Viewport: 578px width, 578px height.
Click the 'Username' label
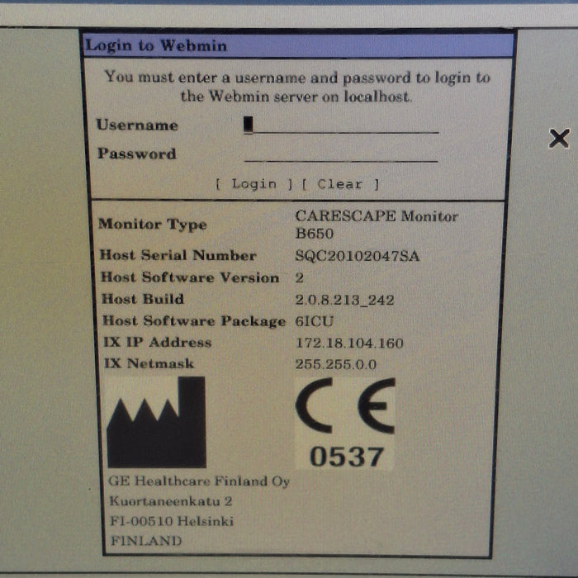(137, 125)
